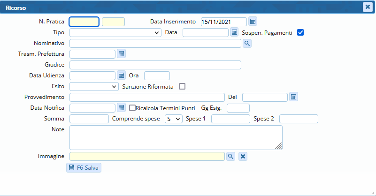Viewport: 376px width, 196px height.
Task: Open calendar picker next to Tipo Data
Action: [235, 32]
